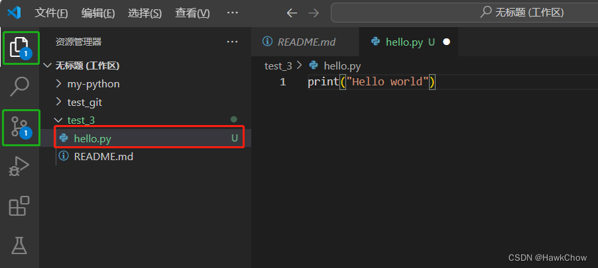Open the Run and Debug view
Viewport: 598px width, 268px height.
pyautogui.click(x=19, y=165)
